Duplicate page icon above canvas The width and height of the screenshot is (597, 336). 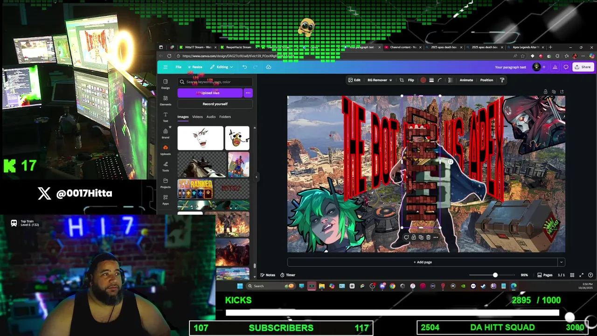[554, 91]
